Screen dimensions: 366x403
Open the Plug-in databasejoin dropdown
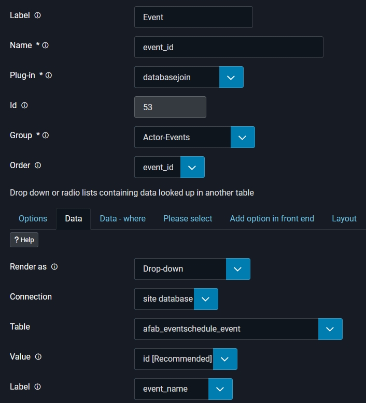point(231,77)
